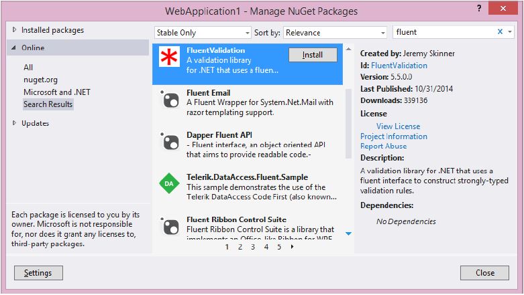Image resolution: width=524 pixels, height=295 pixels.
Task: Go to results page 4
Action: (266, 247)
